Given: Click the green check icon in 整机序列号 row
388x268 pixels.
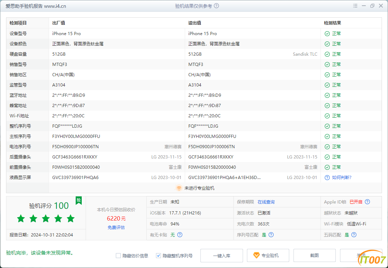Looking at the screenshot, I should pyautogui.click(x=327, y=126).
